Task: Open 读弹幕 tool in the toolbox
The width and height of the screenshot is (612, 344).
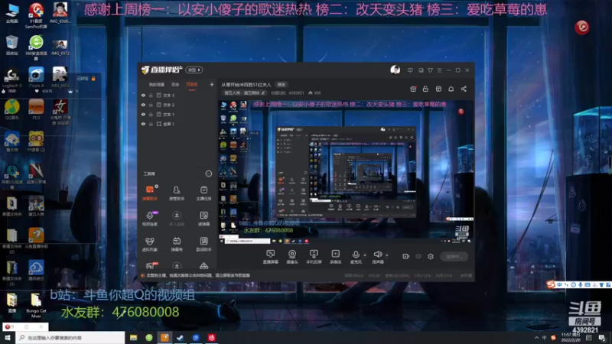Action: tap(203, 219)
